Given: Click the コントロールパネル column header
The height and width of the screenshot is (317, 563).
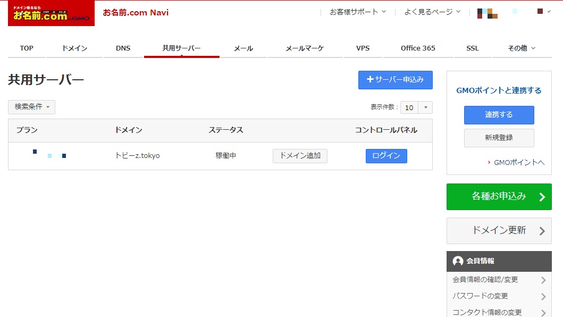Looking at the screenshot, I should click(x=386, y=130).
